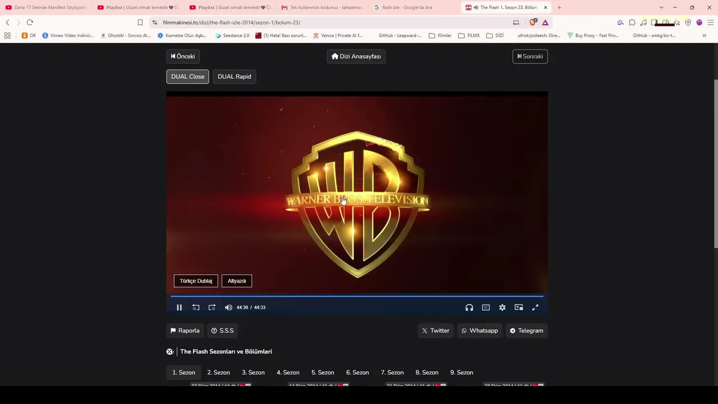Toggle closed captions in player

[x=486, y=307]
